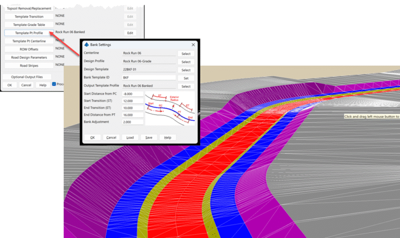The height and width of the screenshot is (238, 400).
Task: Toggle the Process checkbox beside Help
Action: [54, 84]
